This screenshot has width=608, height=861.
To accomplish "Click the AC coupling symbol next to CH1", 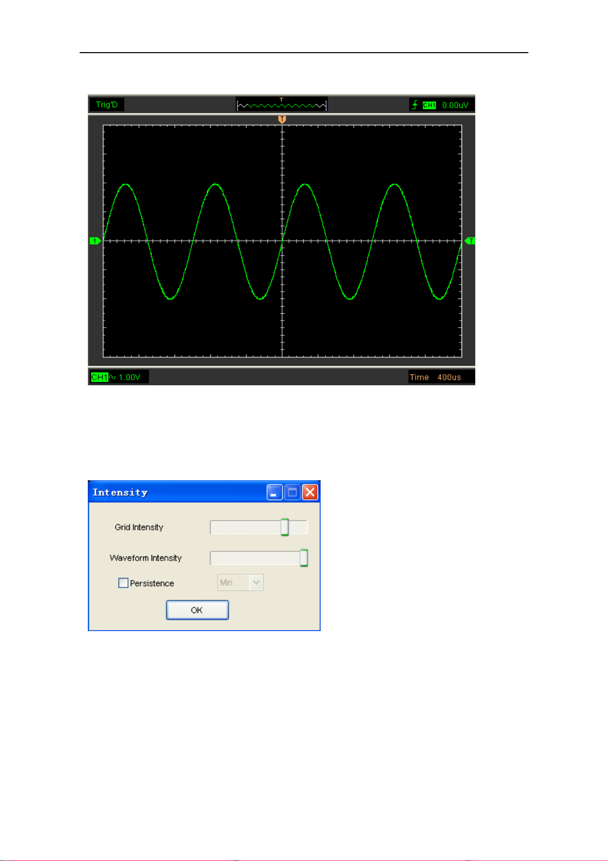I will pyautogui.click(x=112, y=377).
